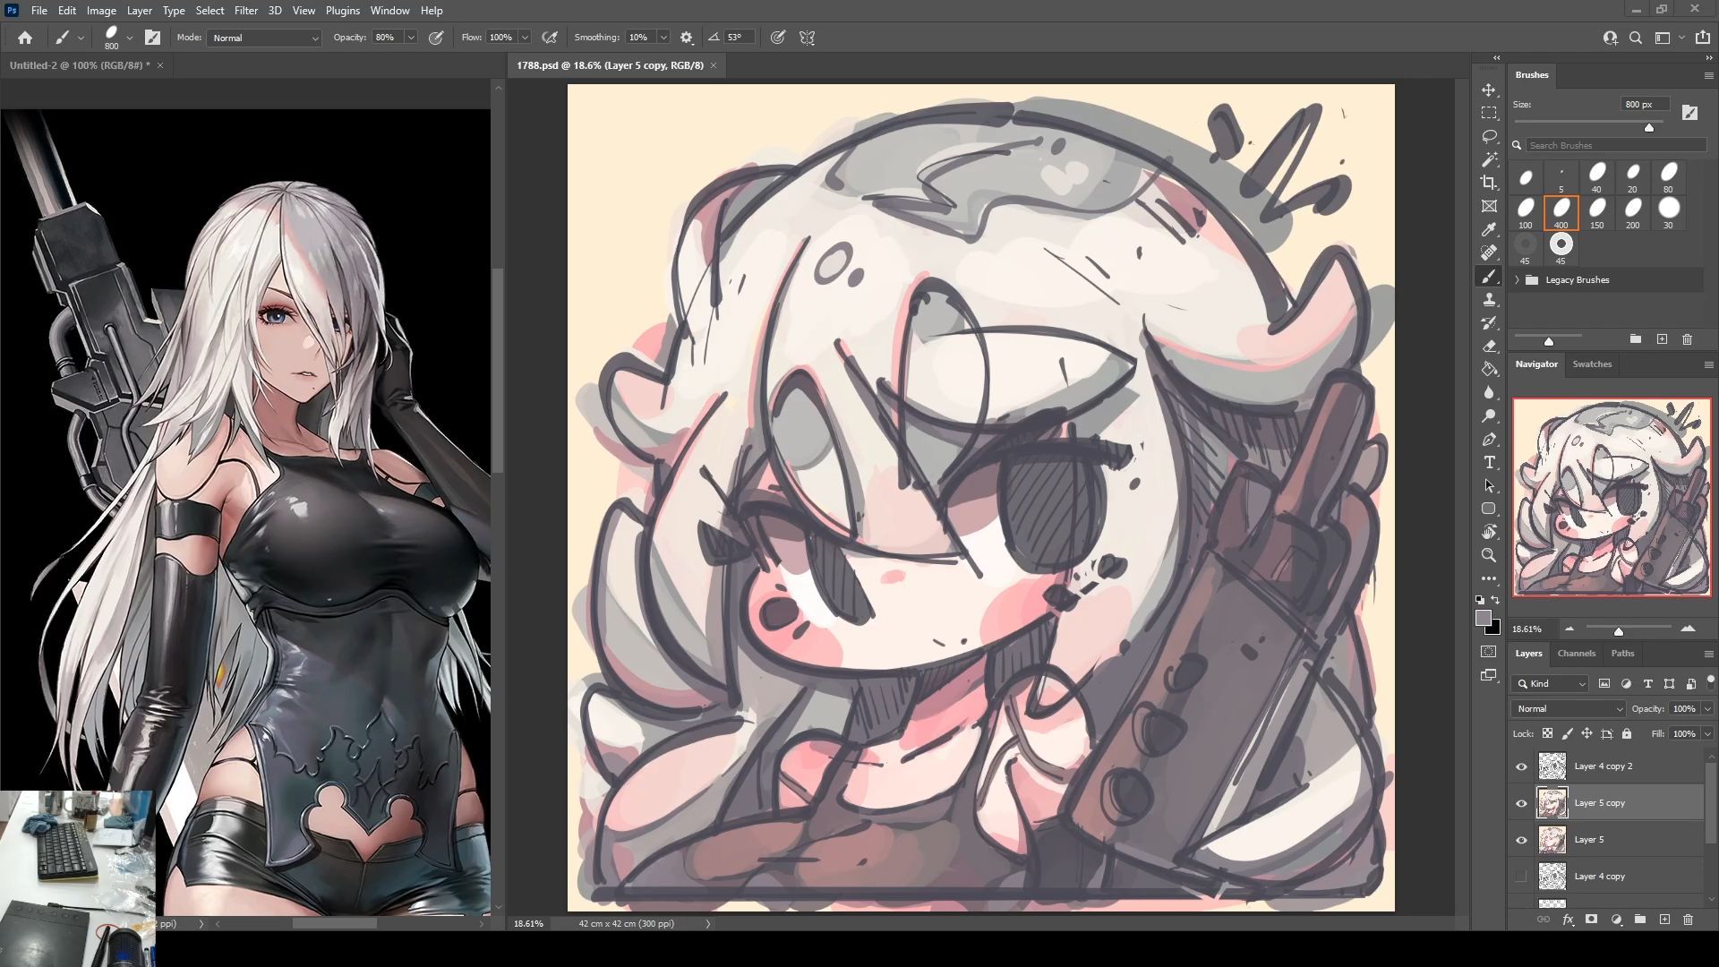Switch to Untitled-2 document tab
Viewport: 1719px width, 967px height.
pyautogui.click(x=79, y=65)
